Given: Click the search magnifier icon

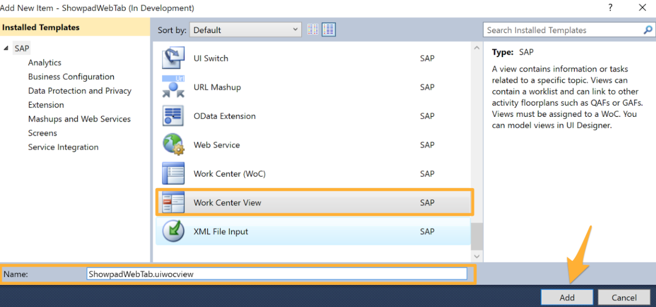Looking at the screenshot, I should 648,30.
